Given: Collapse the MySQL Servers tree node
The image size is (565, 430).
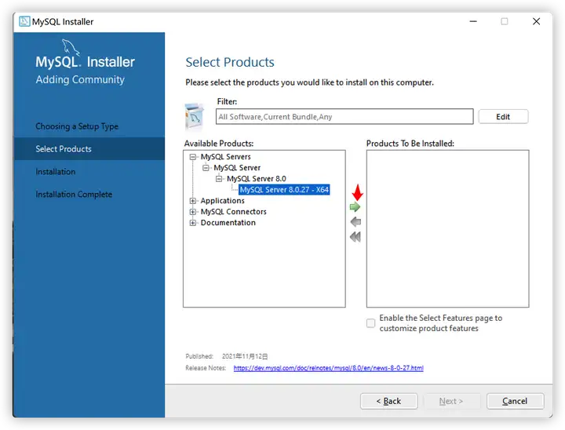Looking at the screenshot, I should pyautogui.click(x=193, y=157).
